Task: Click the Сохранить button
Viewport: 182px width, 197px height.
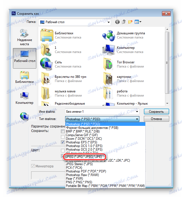Action: click(x=156, y=112)
